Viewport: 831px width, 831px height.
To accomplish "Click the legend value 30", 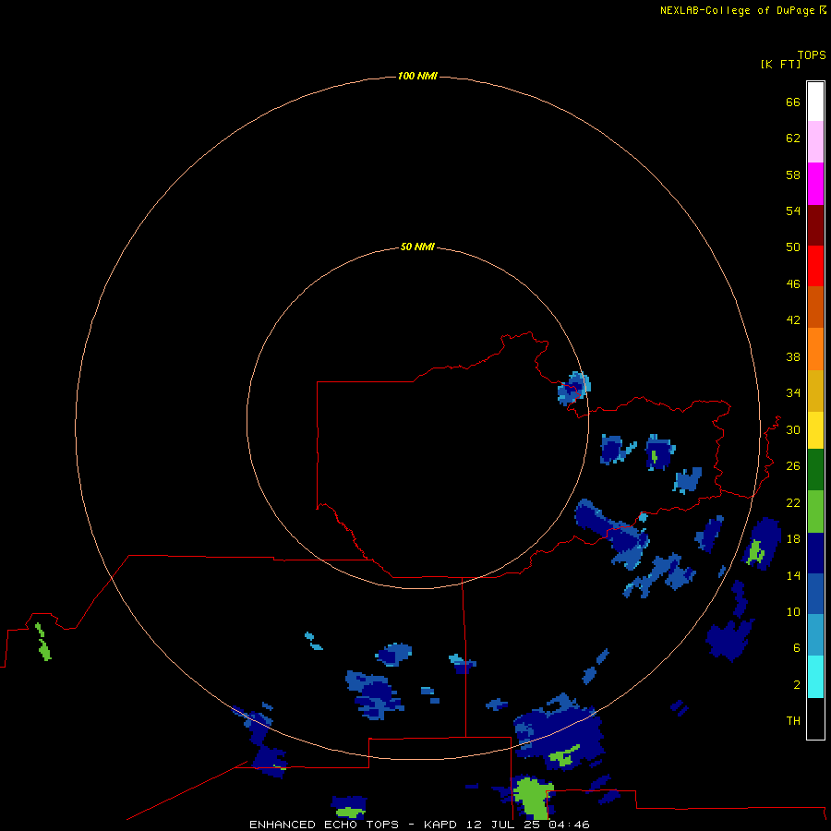I will tap(793, 429).
